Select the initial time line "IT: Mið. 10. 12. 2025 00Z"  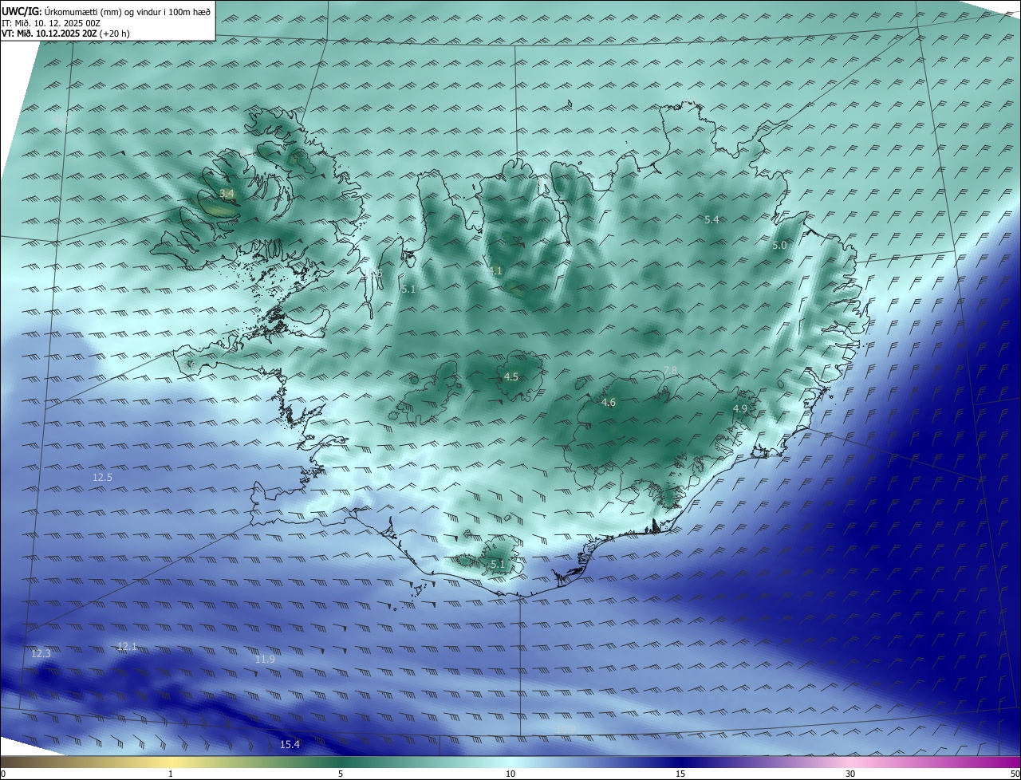pos(50,23)
